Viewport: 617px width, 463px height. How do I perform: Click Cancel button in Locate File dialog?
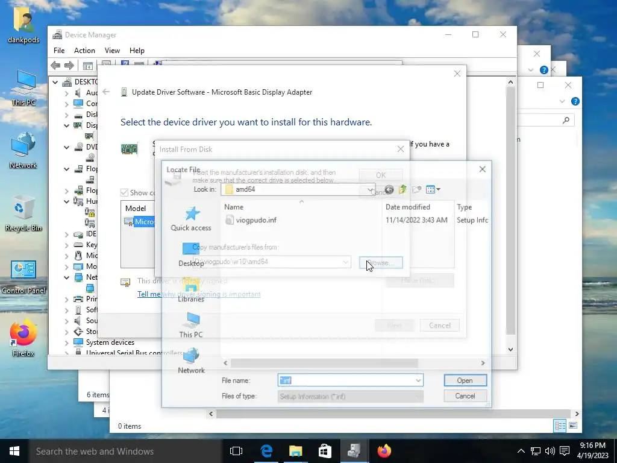(465, 396)
